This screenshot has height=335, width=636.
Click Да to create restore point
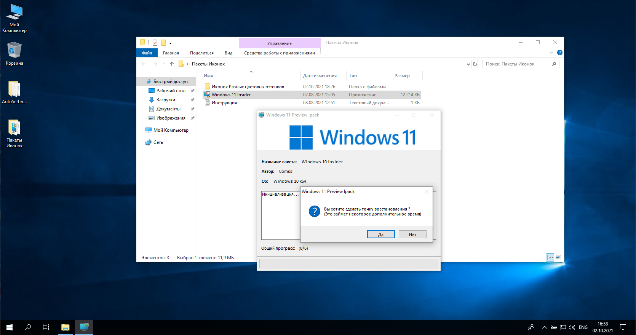pyautogui.click(x=380, y=234)
